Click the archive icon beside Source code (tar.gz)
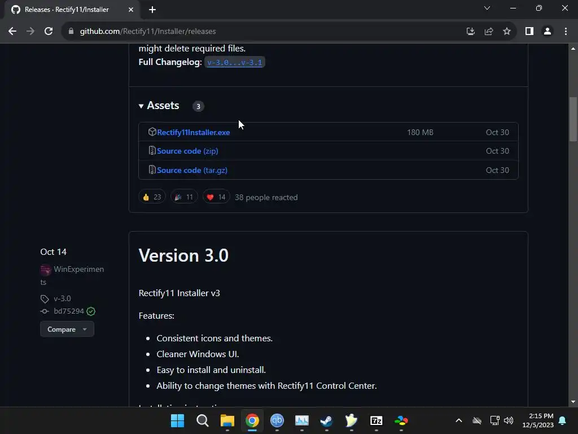The image size is (578, 434). tap(152, 170)
